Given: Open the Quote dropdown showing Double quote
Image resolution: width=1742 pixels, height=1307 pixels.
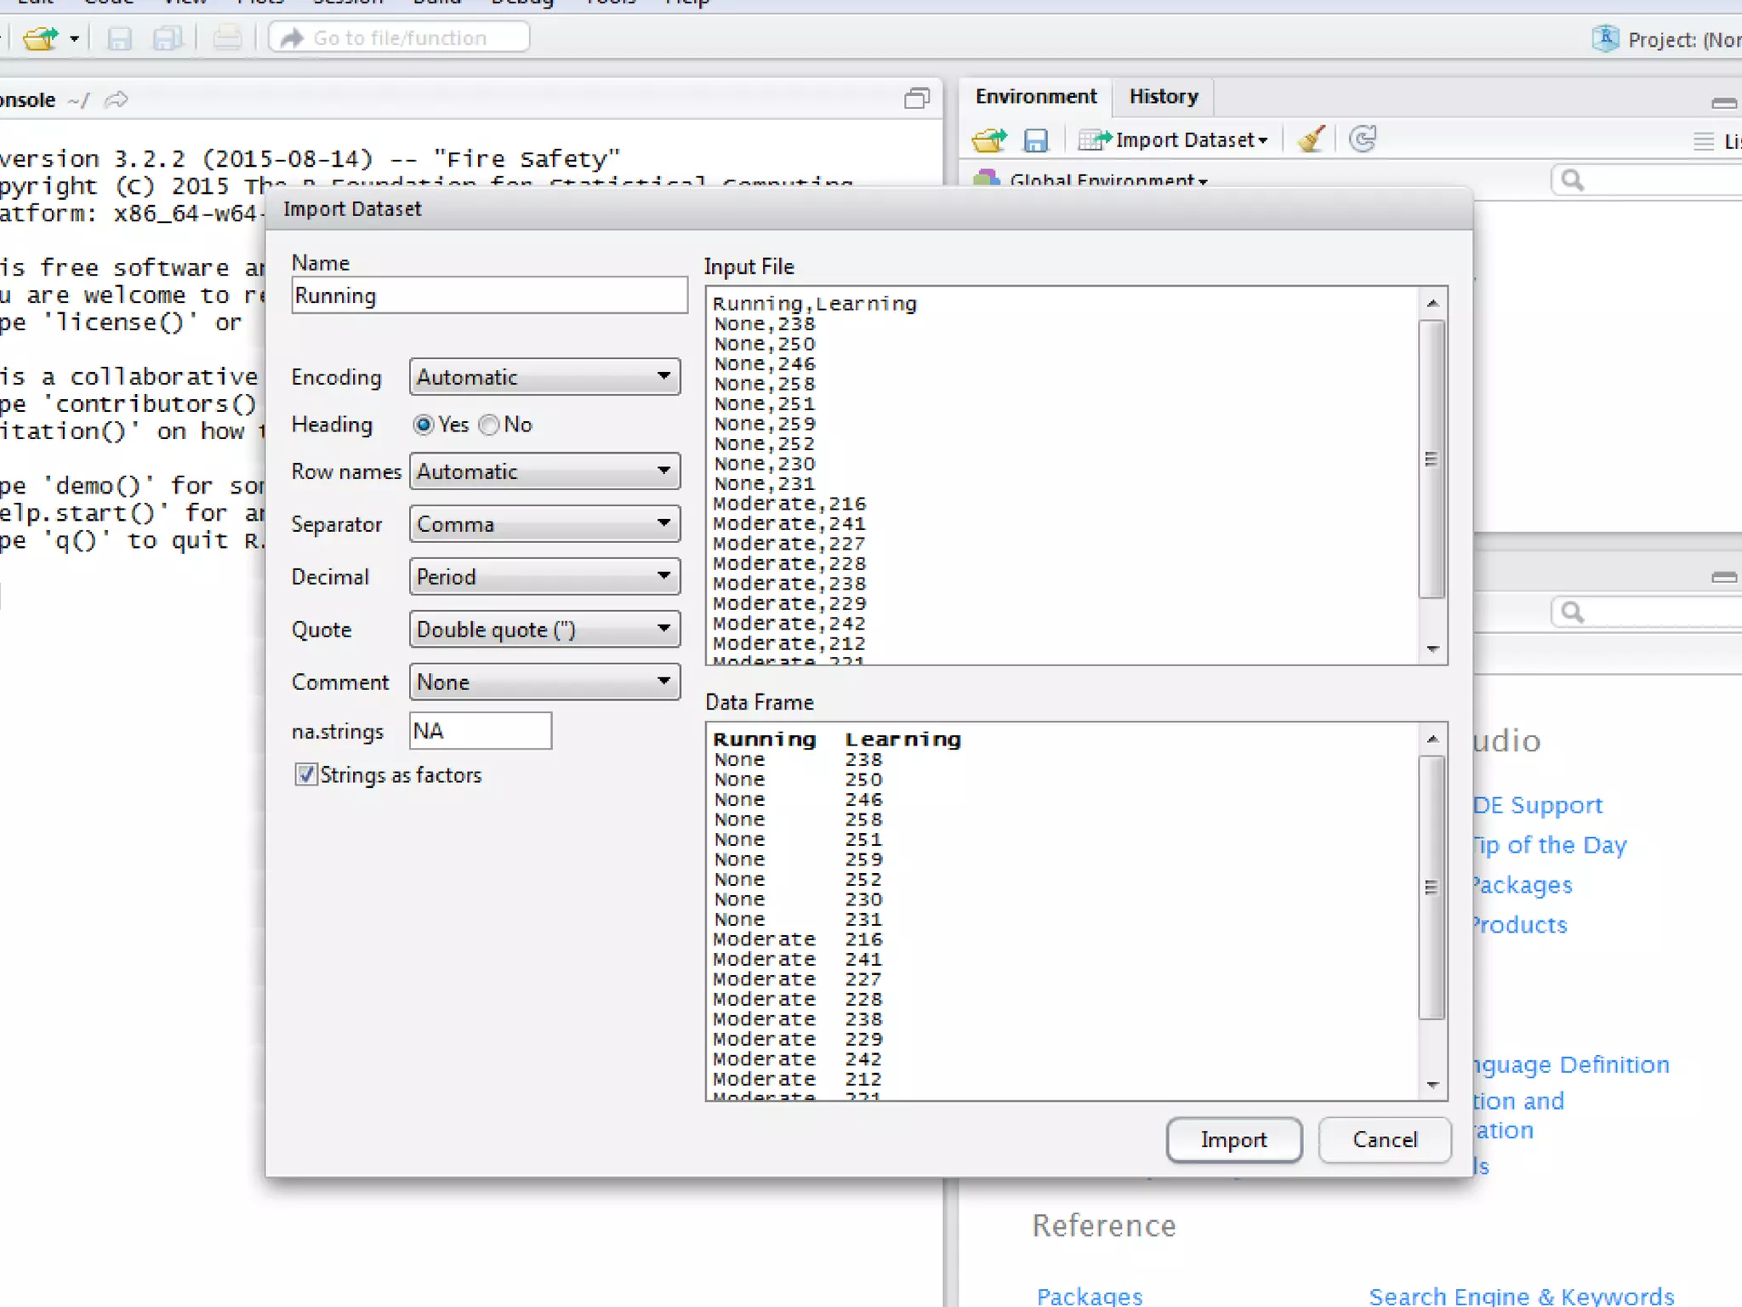Looking at the screenshot, I should [x=544, y=630].
